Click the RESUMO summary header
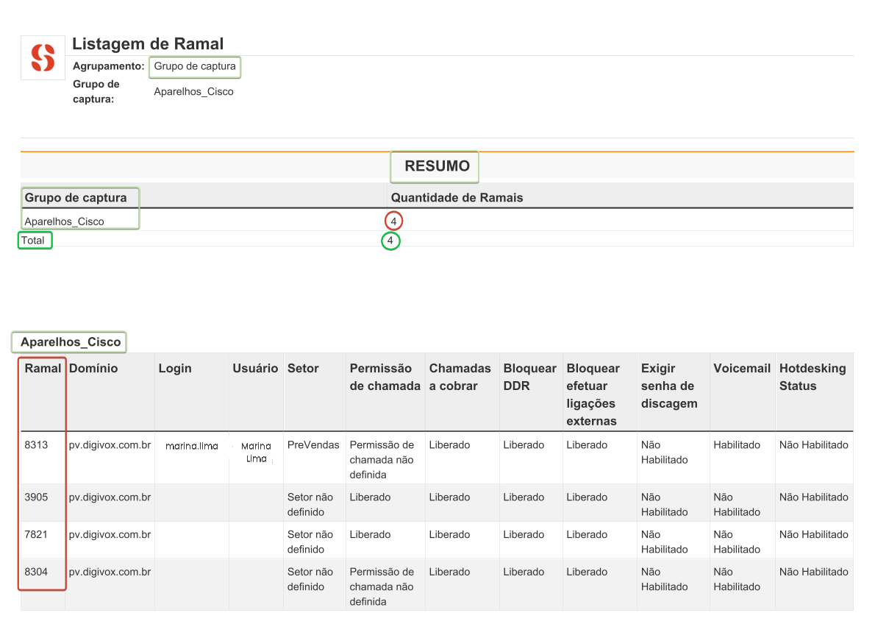This screenshot has height=638, width=875. point(434,166)
